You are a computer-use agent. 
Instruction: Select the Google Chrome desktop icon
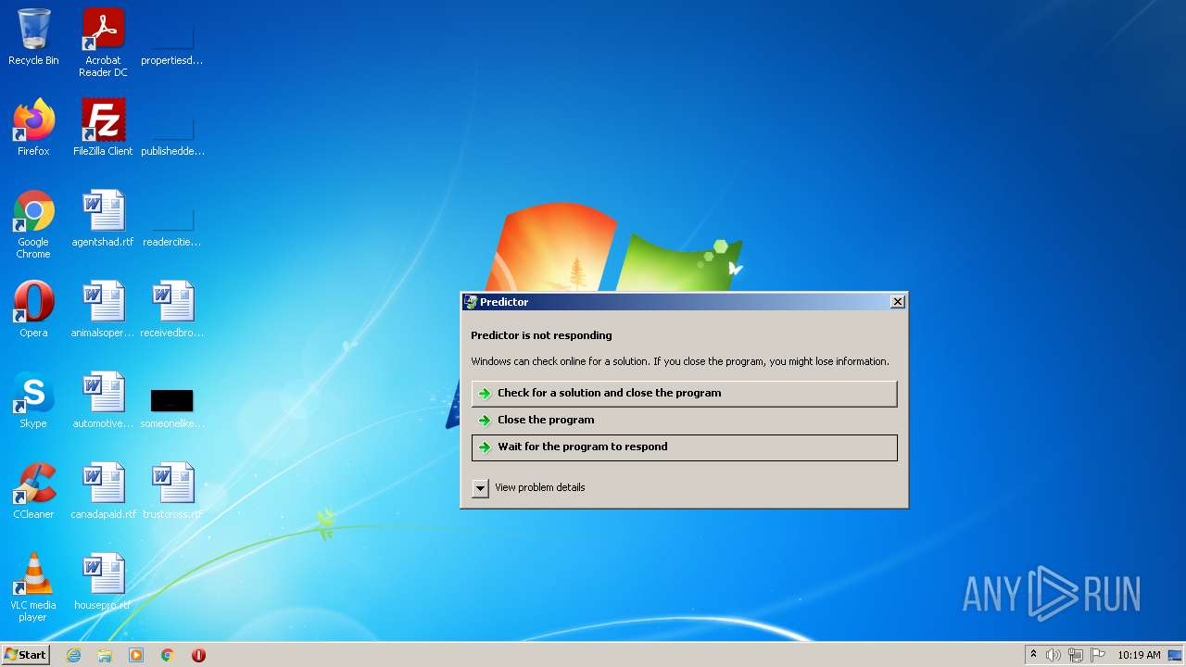33,225
